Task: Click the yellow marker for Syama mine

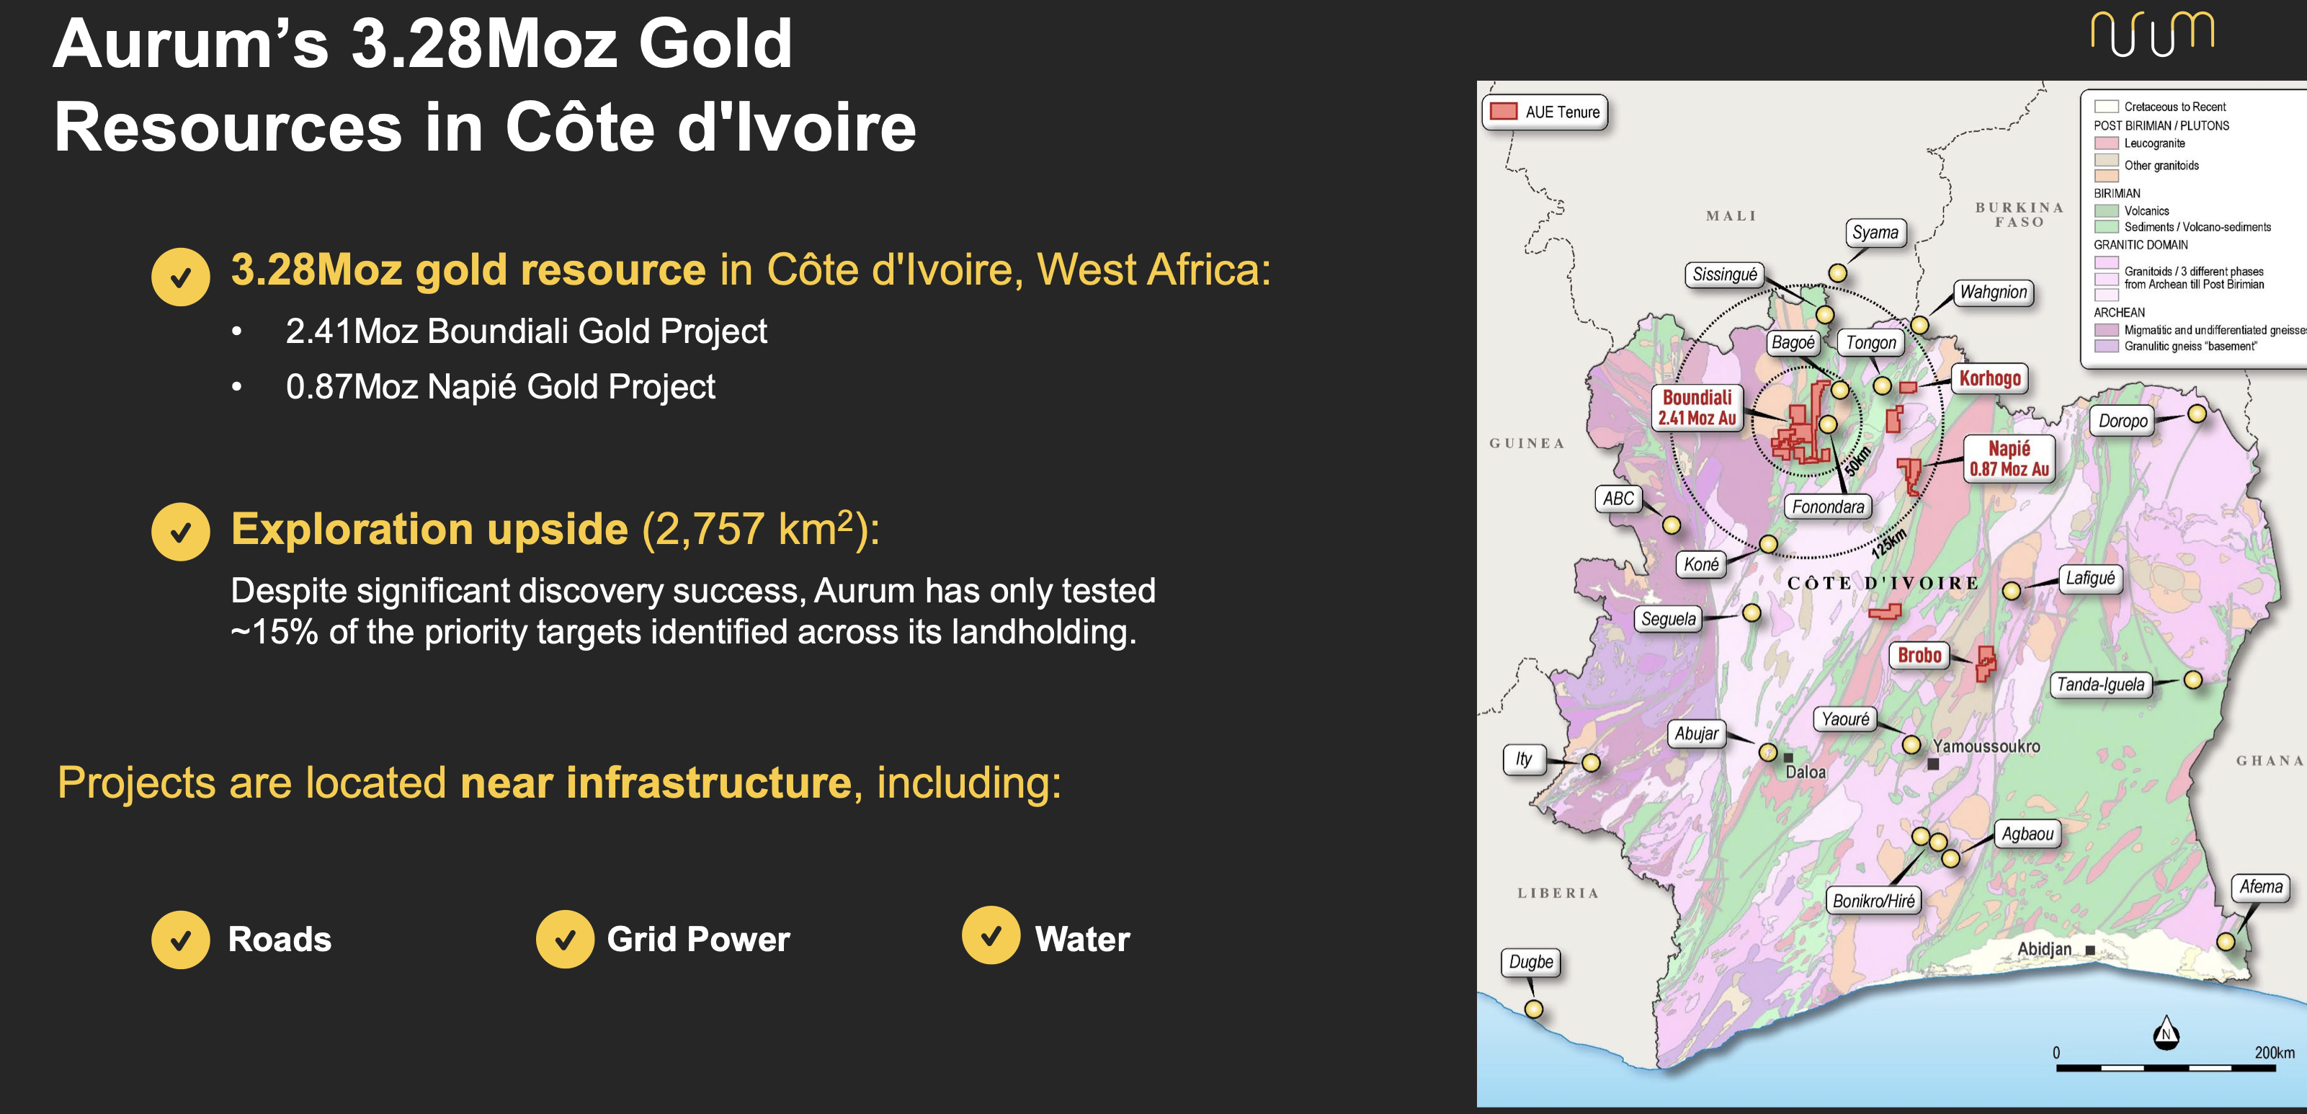Action: click(1837, 273)
